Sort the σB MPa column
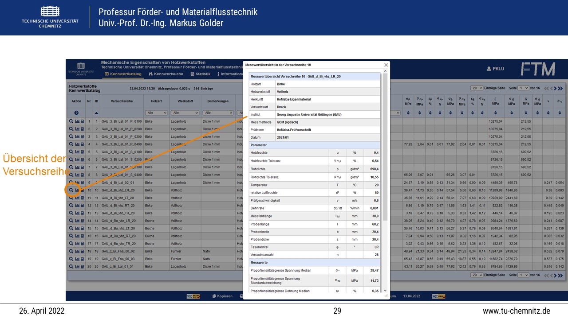The image size is (568, 319). [450, 113]
